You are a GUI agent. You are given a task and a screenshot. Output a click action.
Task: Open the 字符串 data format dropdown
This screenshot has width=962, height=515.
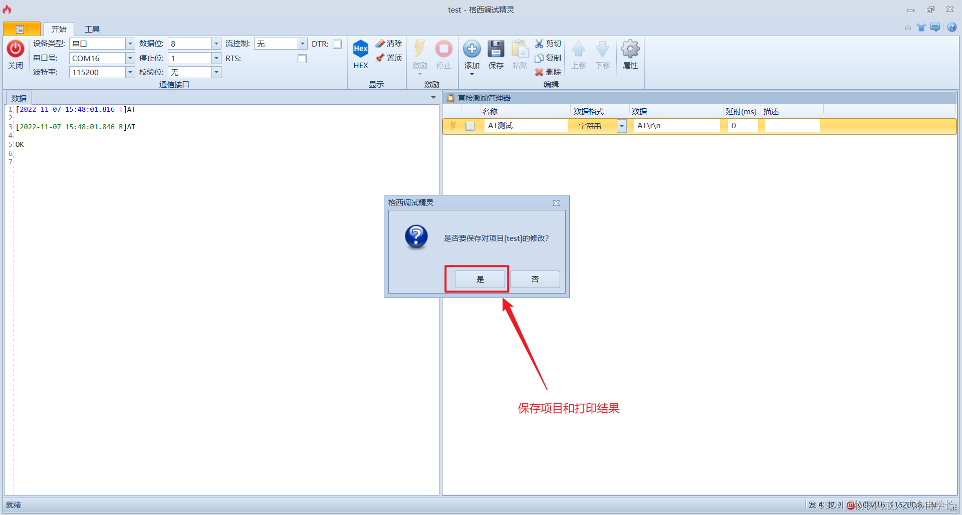[x=621, y=126]
